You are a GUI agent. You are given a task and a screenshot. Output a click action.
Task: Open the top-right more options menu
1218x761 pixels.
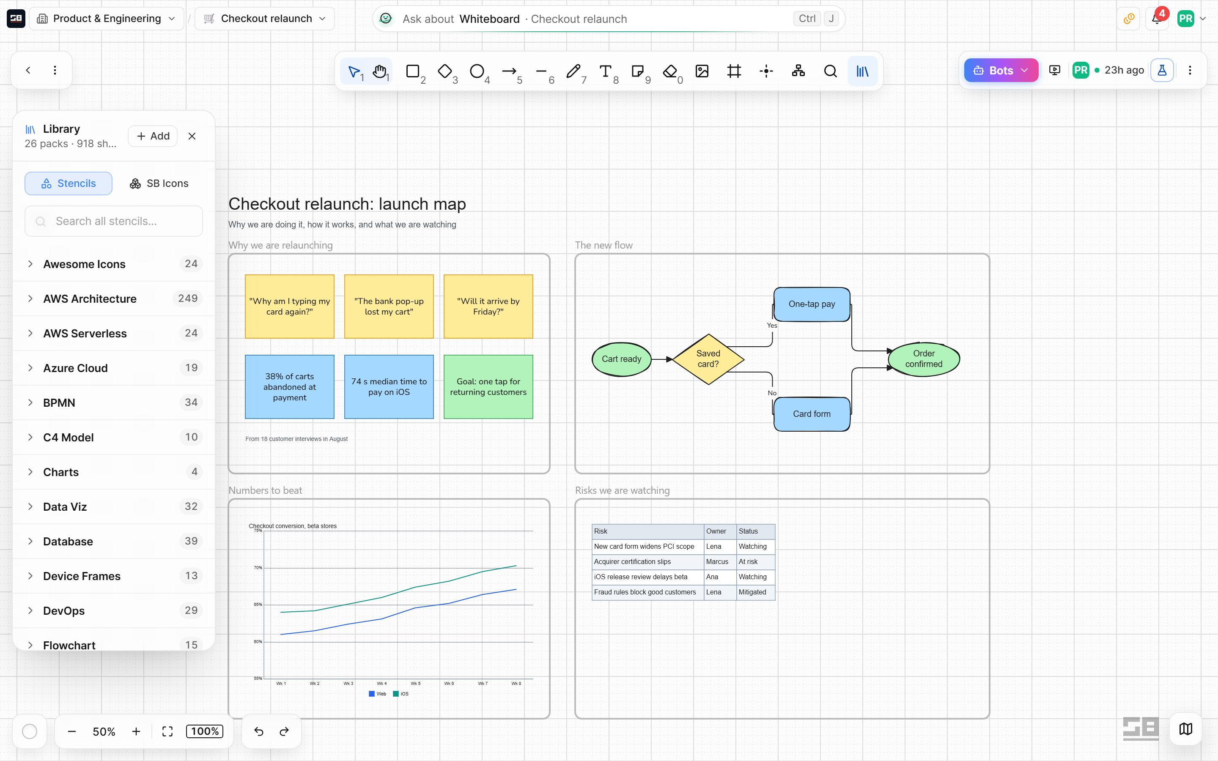coord(1191,71)
